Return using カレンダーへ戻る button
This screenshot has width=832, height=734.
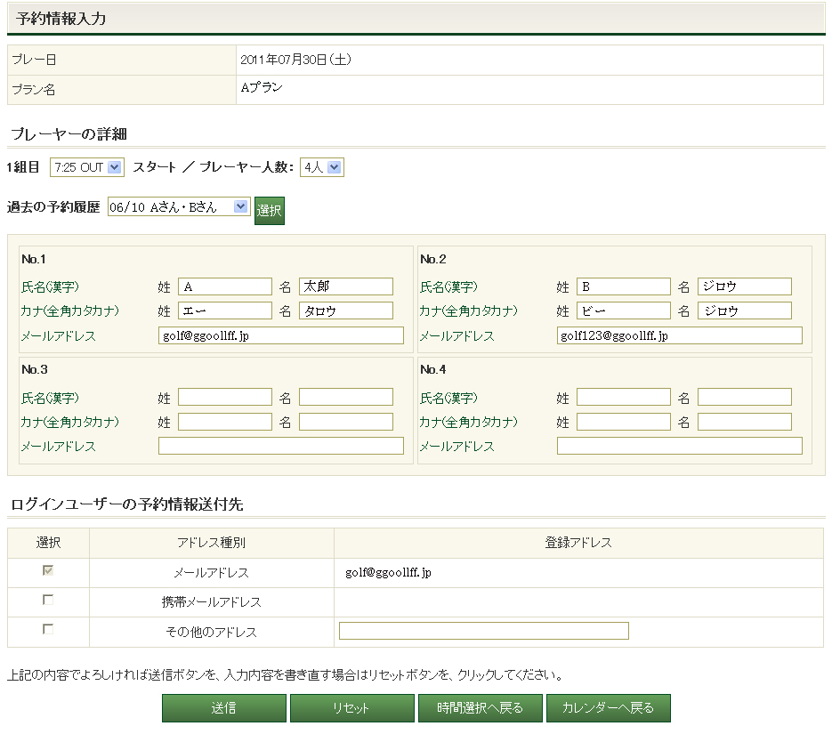tap(608, 708)
